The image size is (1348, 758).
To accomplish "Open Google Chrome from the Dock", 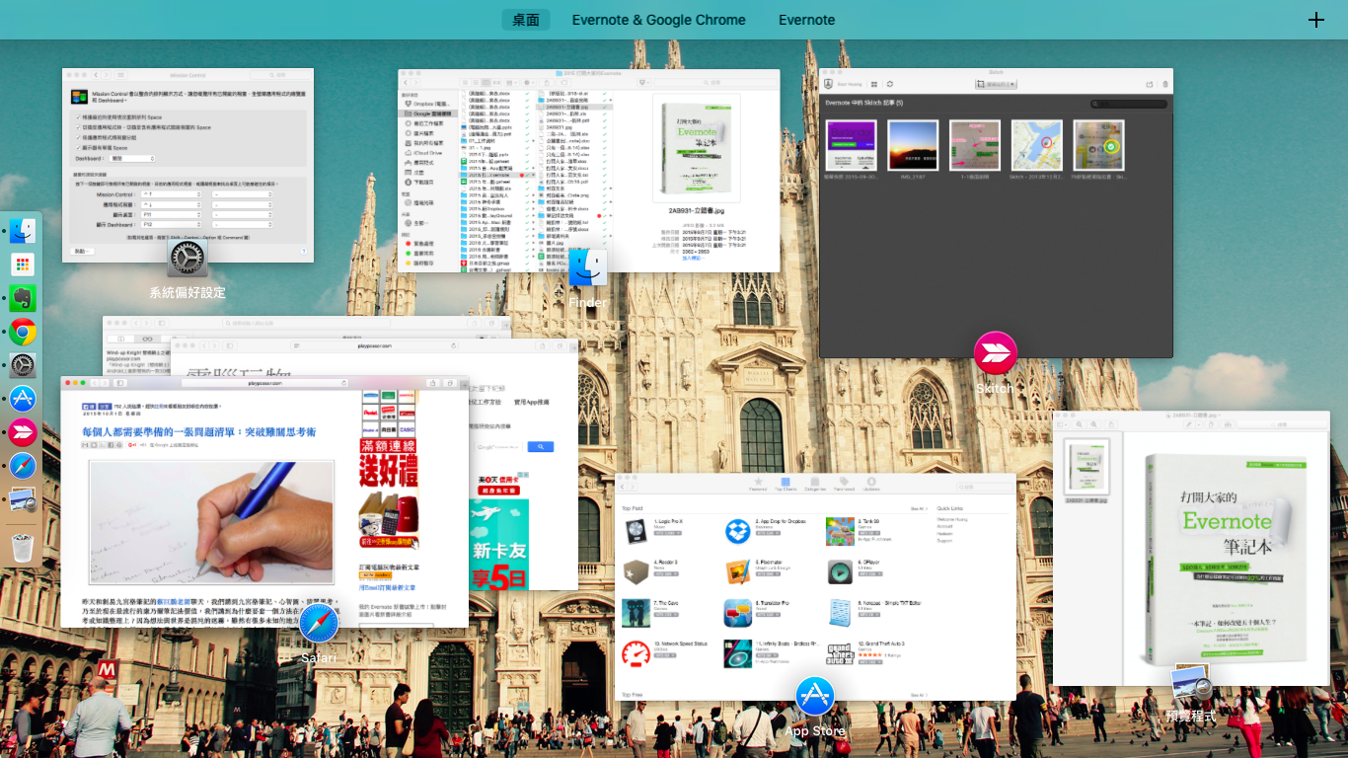I will (x=23, y=333).
